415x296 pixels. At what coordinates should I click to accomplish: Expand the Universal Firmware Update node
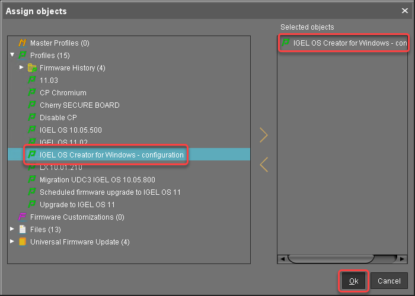click(12, 242)
